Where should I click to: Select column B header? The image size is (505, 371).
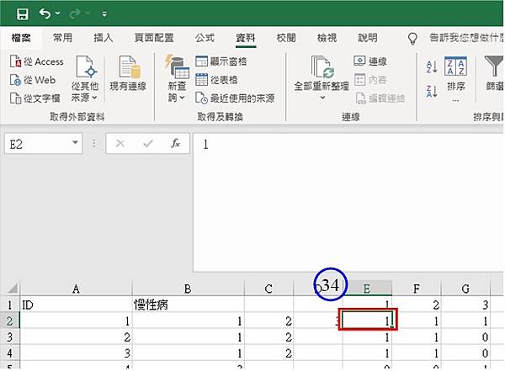188,289
